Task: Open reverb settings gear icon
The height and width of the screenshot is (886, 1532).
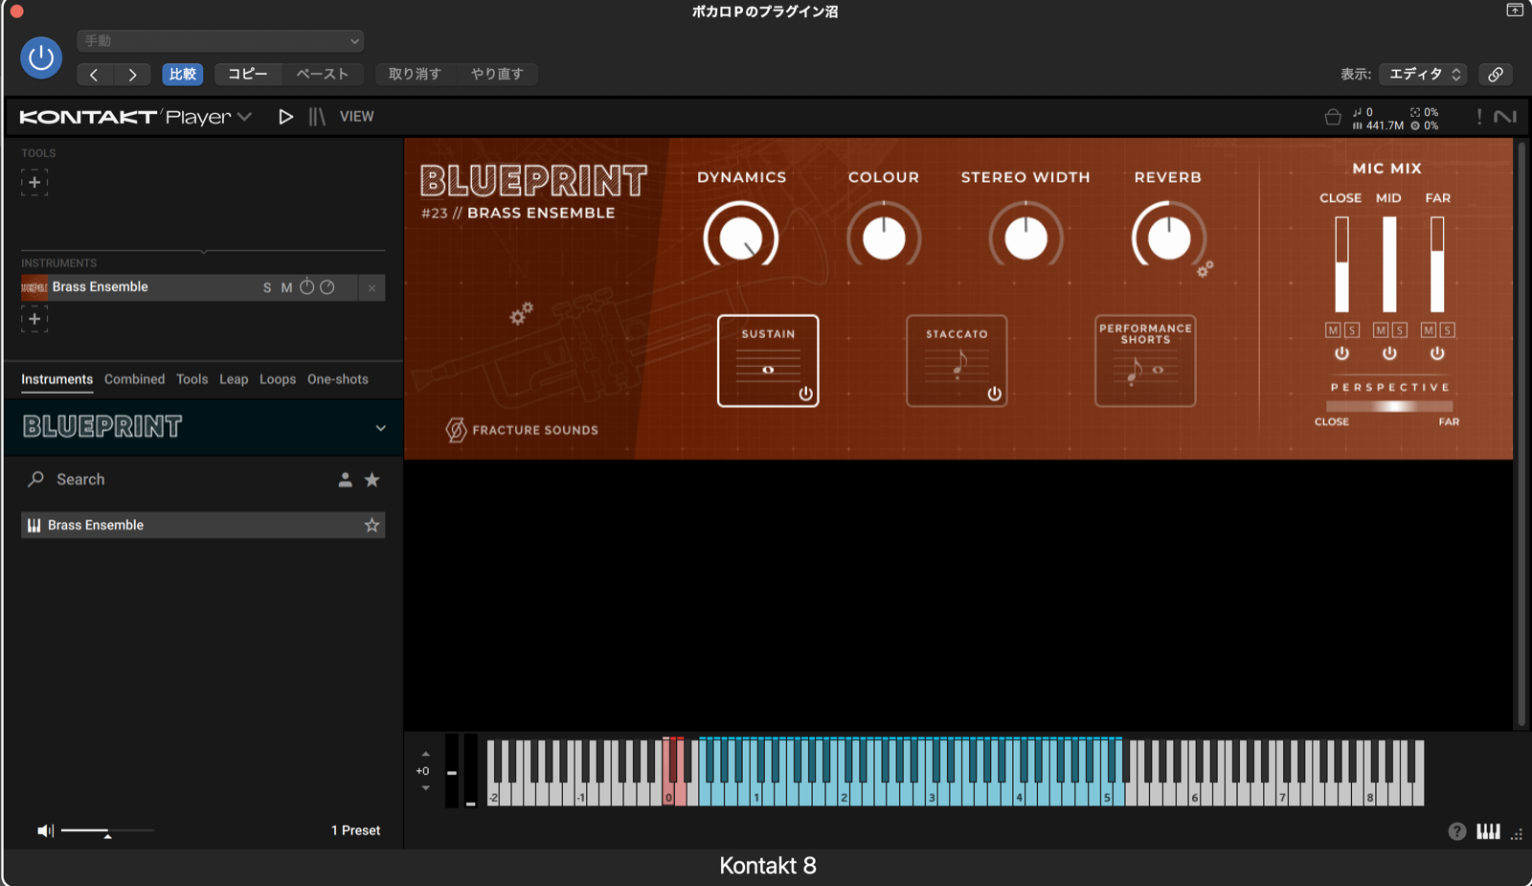Action: [1205, 270]
